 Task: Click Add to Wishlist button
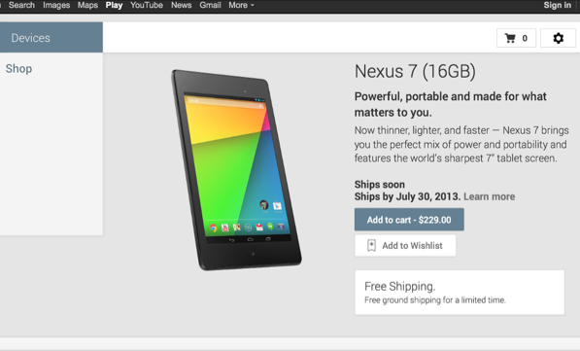[x=405, y=245]
